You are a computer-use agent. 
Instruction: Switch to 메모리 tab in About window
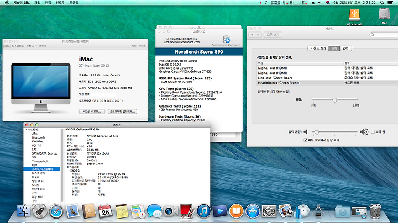[43, 46]
